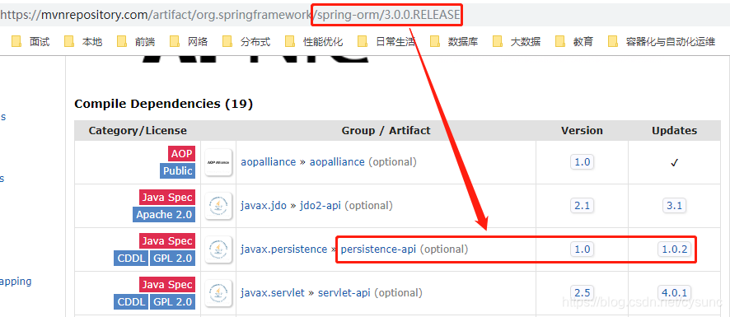Click the browser address bar URL
Image resolution: width=730 pixels, height=317 pixels.
231,15
